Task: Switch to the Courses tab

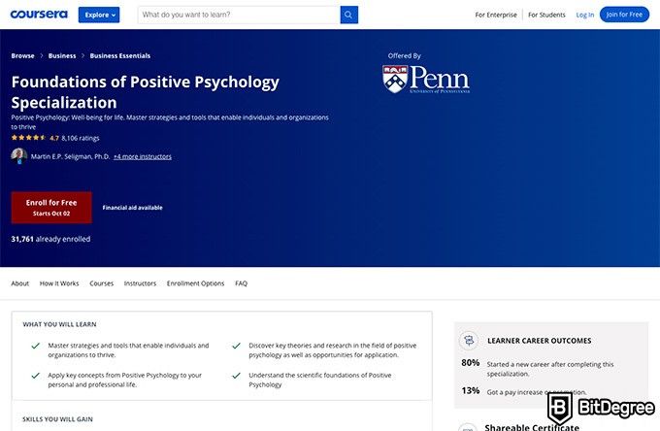Action: click(102, 283)
